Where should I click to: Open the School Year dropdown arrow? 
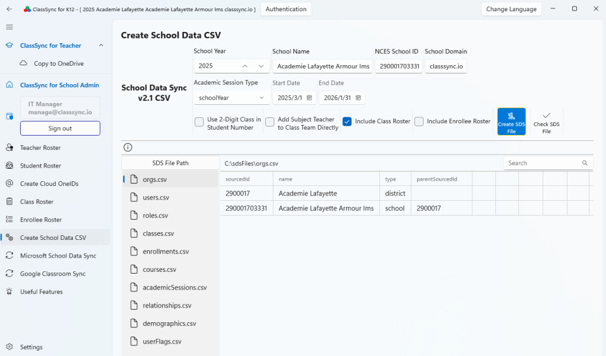click(x=261, y=66)
